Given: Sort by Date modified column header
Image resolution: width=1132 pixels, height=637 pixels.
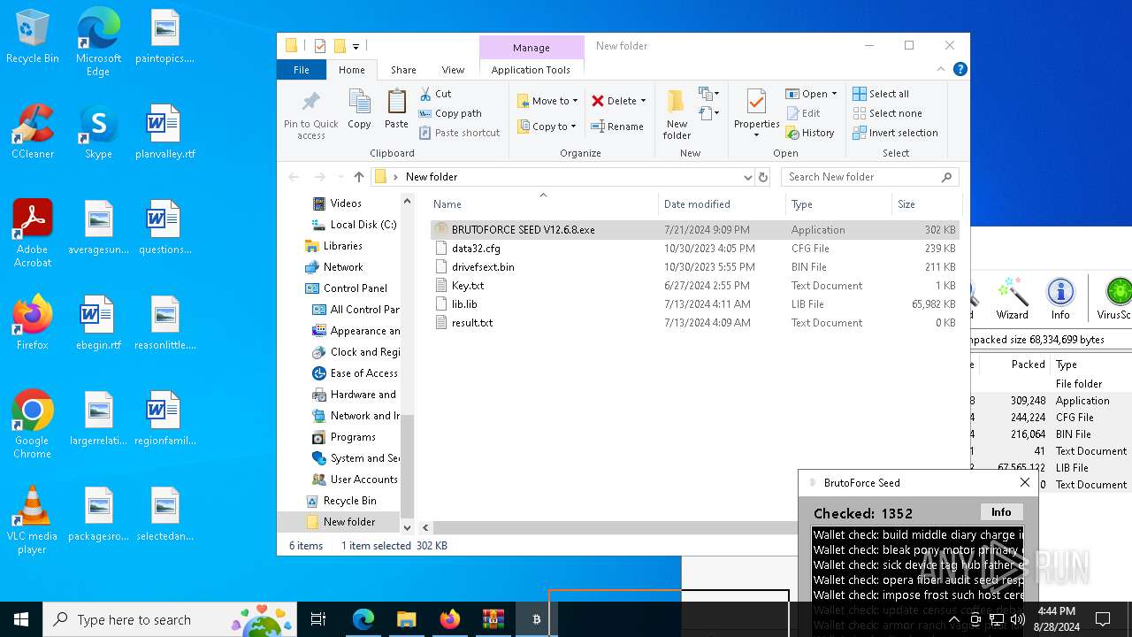Looking at the screenshot, I should [x=722, y=204].
